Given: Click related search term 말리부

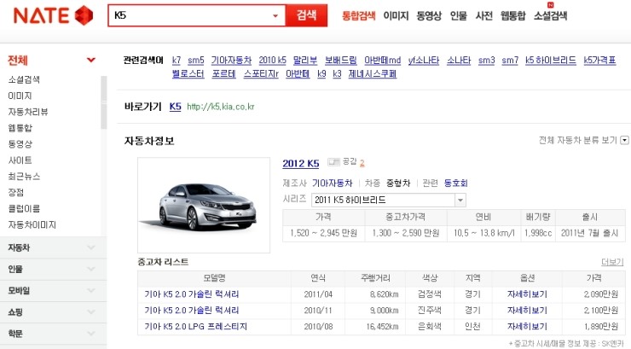Looking at the screenshot, I should pos(305,61).
